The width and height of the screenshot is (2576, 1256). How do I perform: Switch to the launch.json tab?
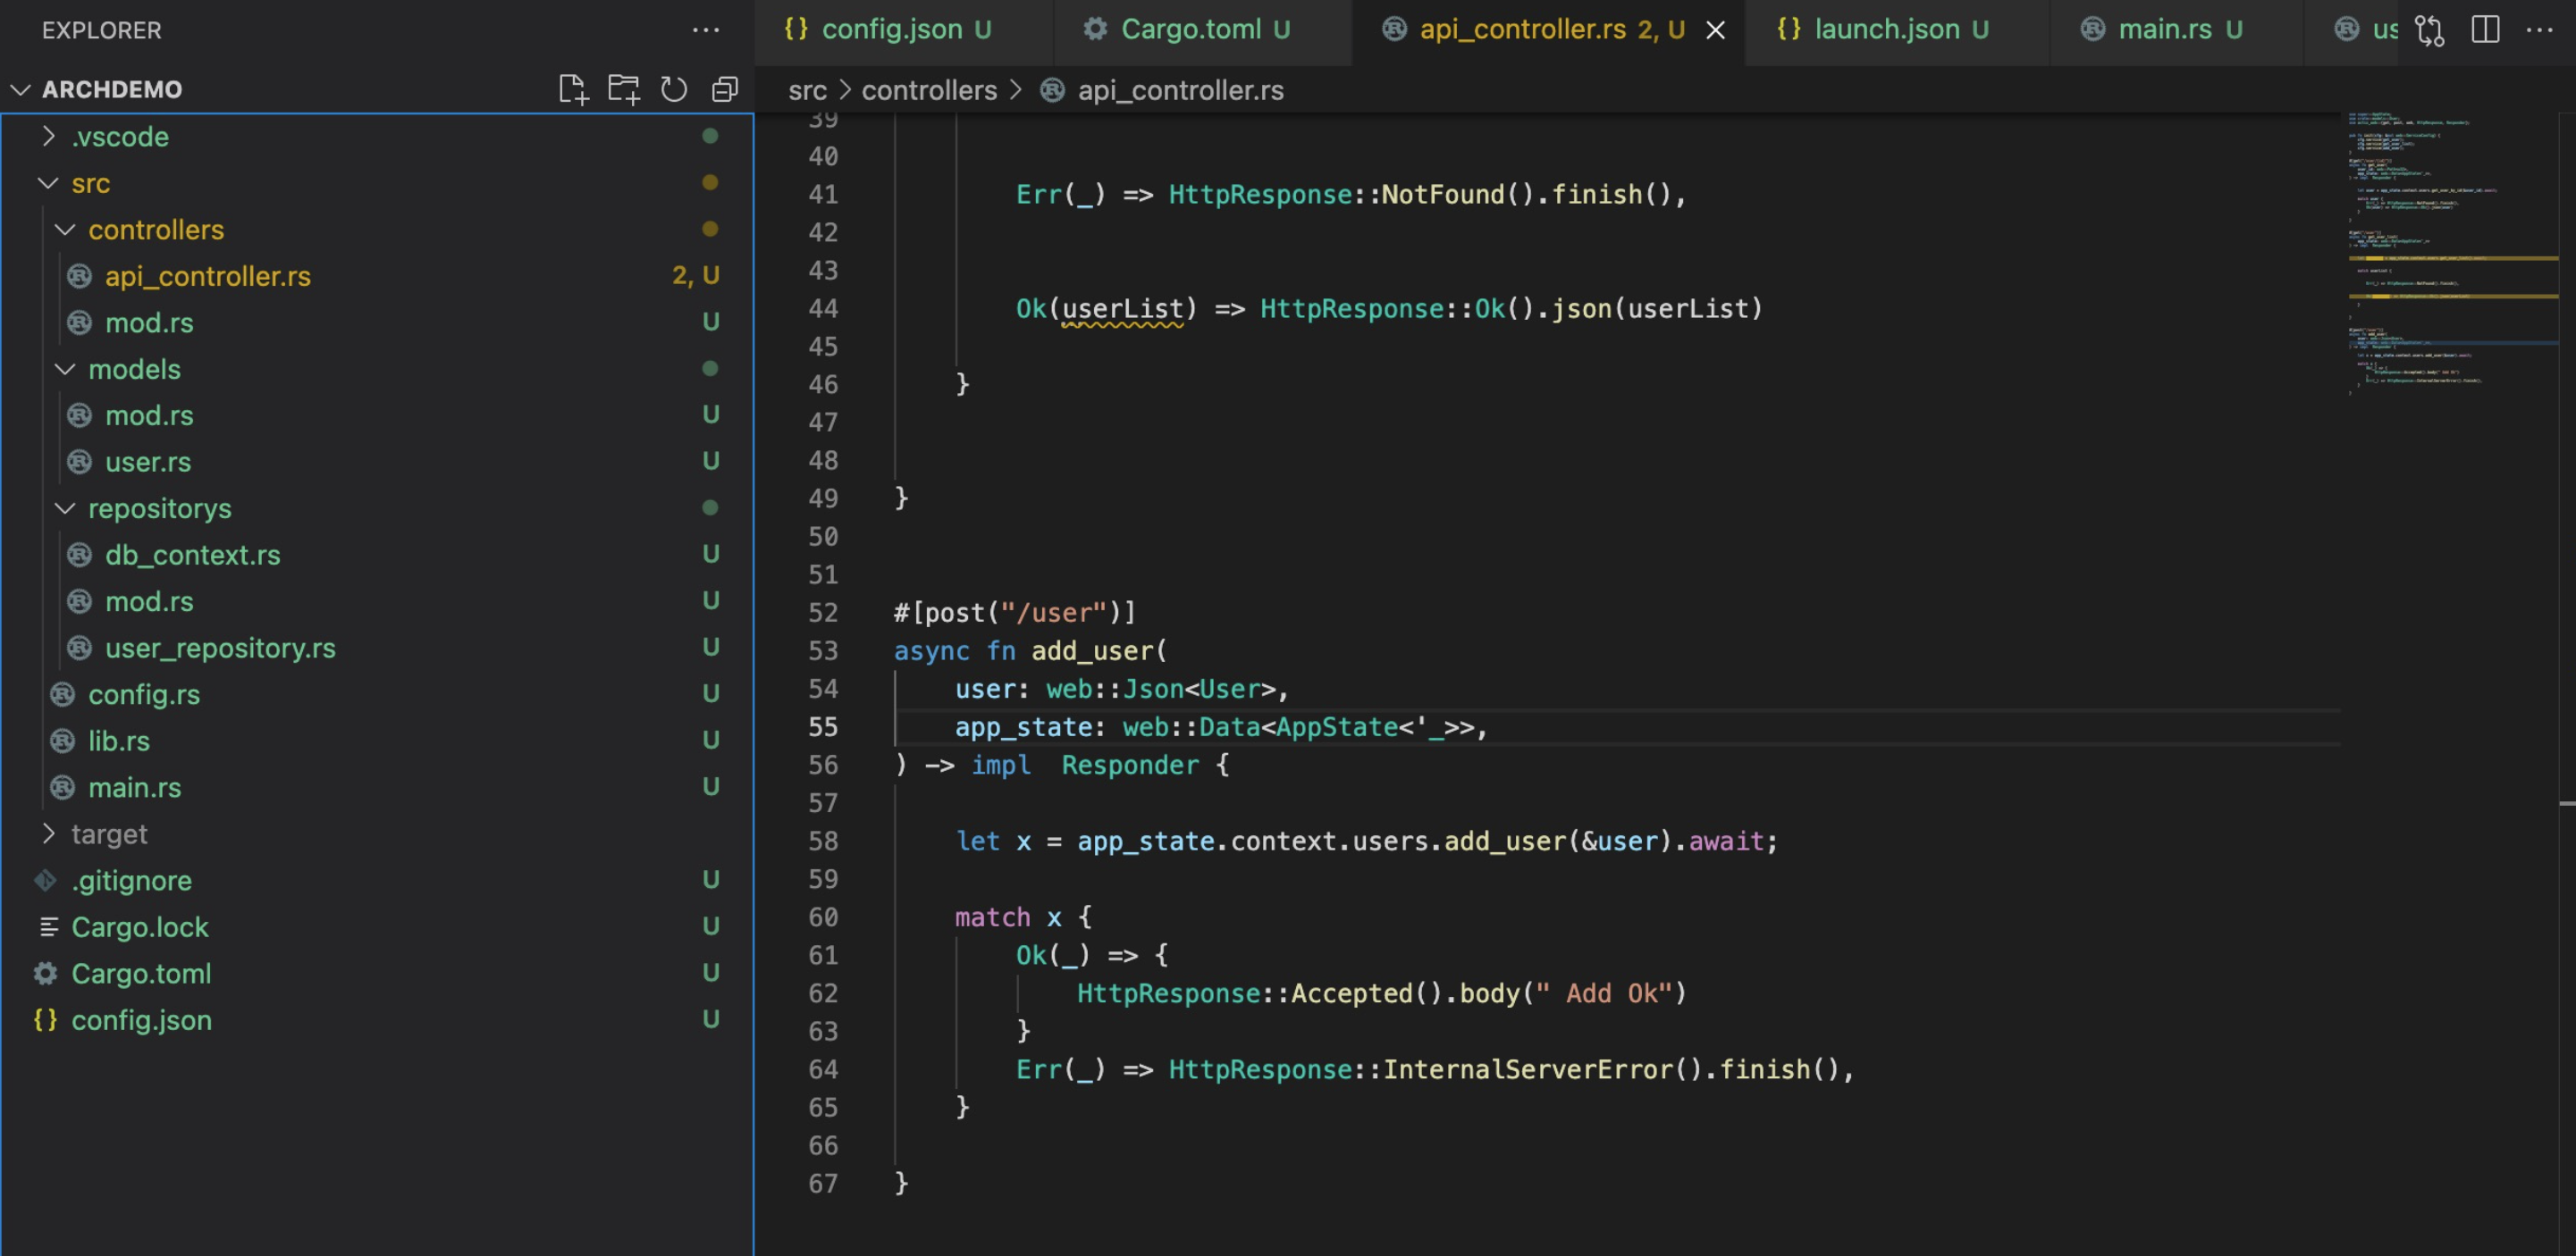point(1886,30)
